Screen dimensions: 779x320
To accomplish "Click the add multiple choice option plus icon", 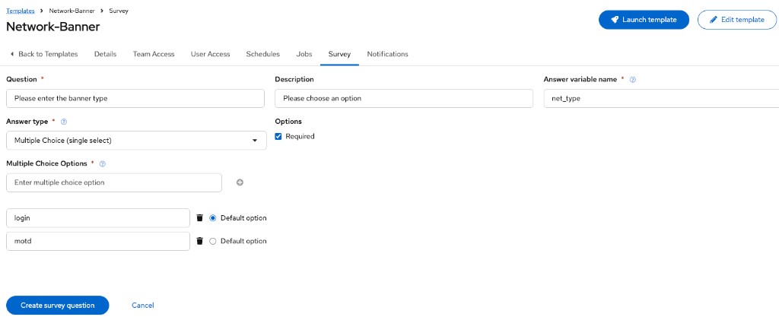I will coord(240,182).
